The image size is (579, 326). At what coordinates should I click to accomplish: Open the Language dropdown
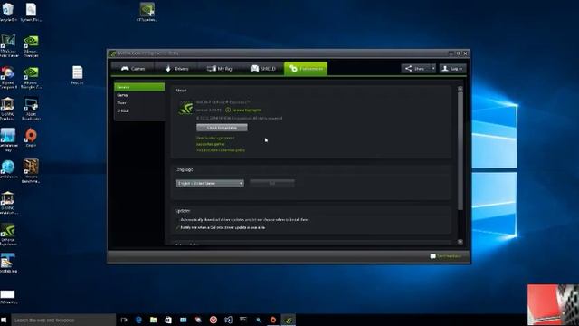209,183
